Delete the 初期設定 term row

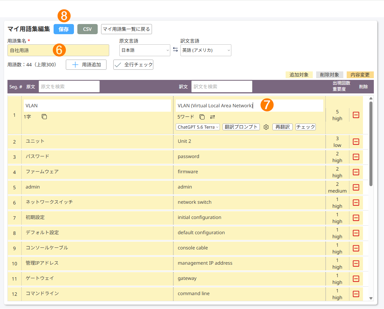point(356,218)
